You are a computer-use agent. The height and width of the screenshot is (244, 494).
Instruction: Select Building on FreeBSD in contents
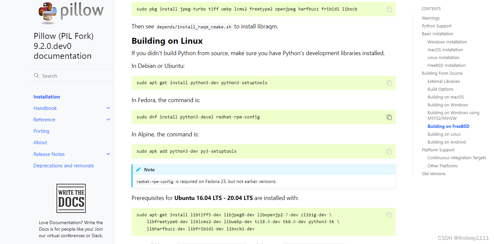click(x=448, y=126)
